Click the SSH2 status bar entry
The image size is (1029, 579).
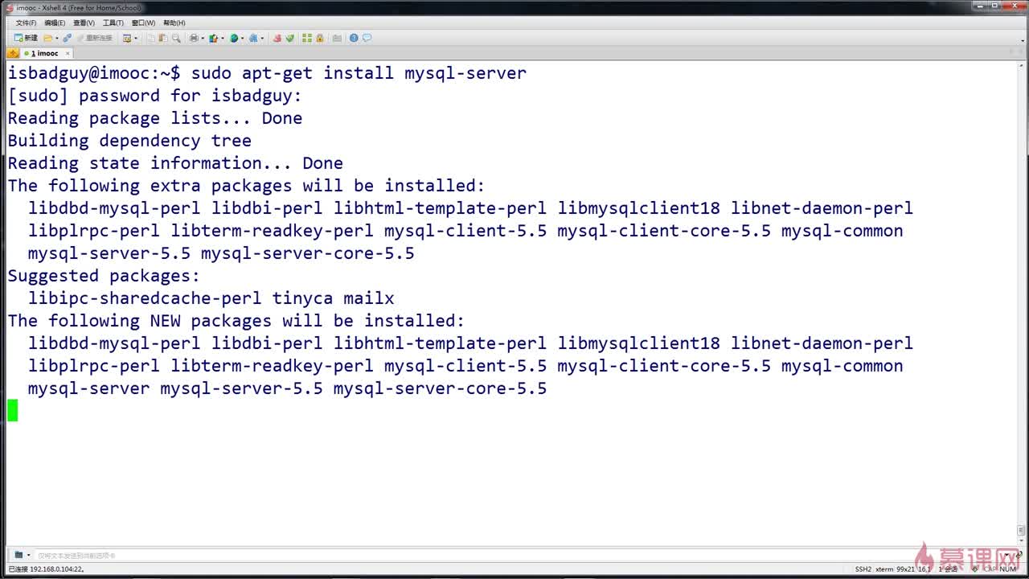click(863, 569)
